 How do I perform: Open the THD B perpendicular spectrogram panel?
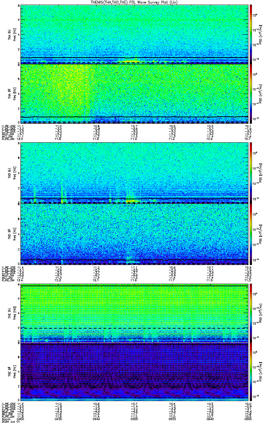tap(134, 173)
